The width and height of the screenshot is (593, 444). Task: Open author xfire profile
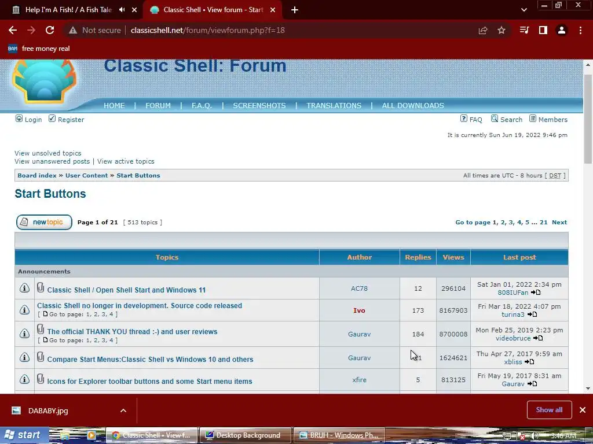359,380
